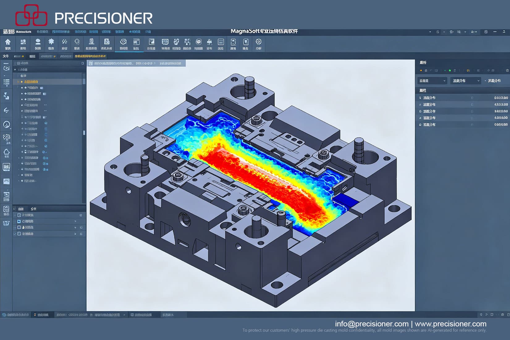
Task: Click the square icon at tree panel header's right
Action: coord(82,63)
